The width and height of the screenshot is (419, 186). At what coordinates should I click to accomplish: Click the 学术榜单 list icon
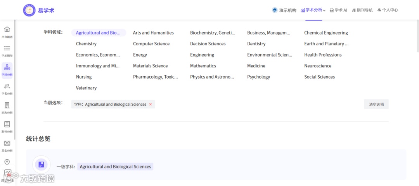pos(7,48)
